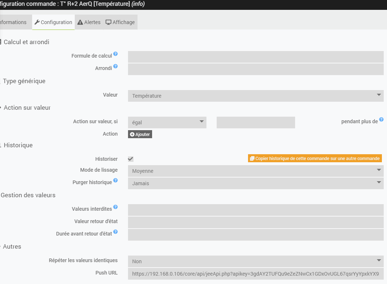This screenshot has width=387, height=284.
Task: Click Copier historique de cette commande button
Action: tap(315, 159)
